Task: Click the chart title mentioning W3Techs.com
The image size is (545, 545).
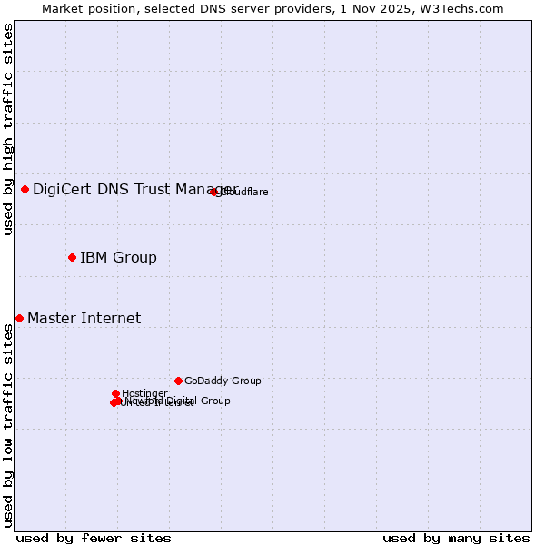Action: 272,8
